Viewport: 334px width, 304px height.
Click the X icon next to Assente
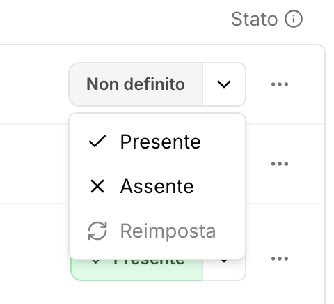[x=97, y=186]
